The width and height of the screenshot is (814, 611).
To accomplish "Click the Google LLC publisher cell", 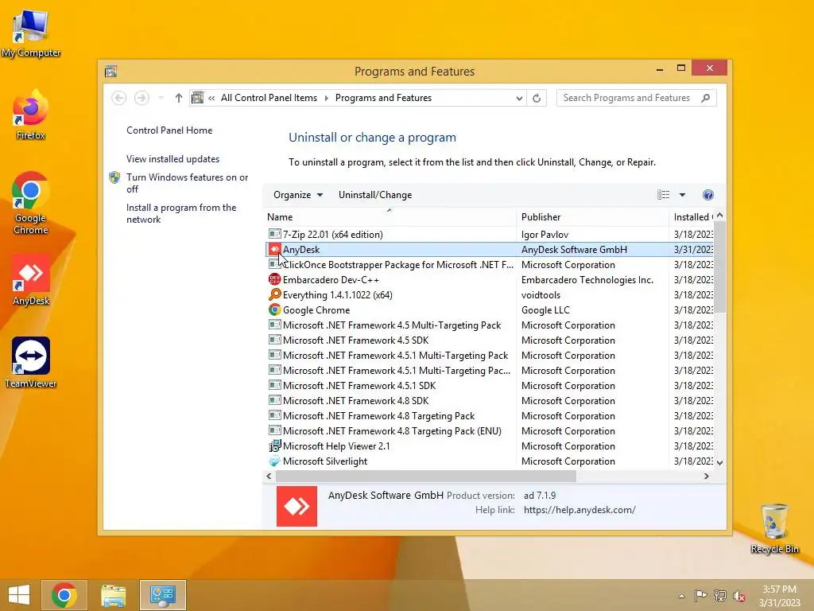I will 545,309.
